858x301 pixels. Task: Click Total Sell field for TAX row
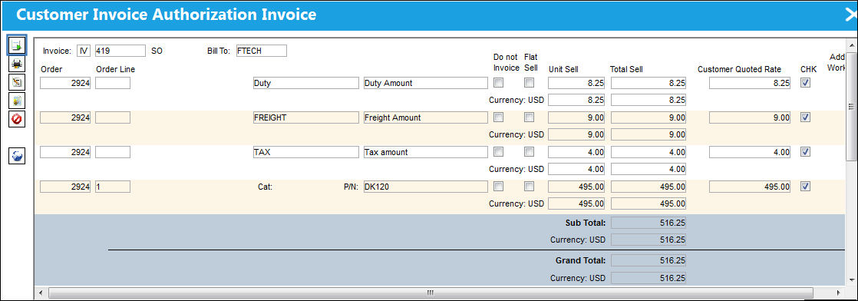tap(648, 152)
